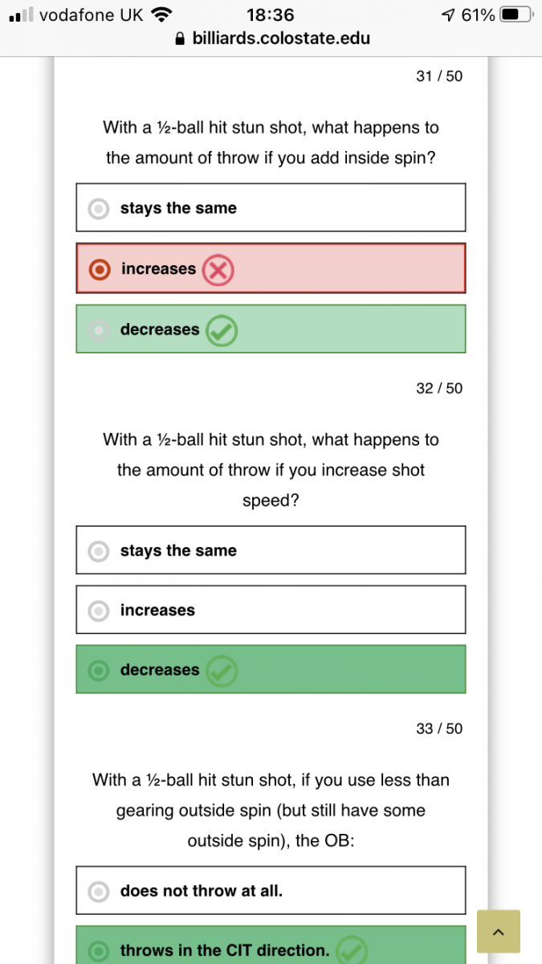This screenshot has height=964, width=542.
Task: Select 'decreases' radio in question 31
Action: click(99, 330)
